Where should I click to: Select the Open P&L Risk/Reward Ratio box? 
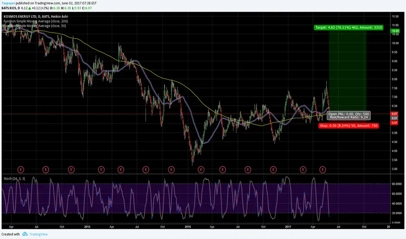coord(348,116)
